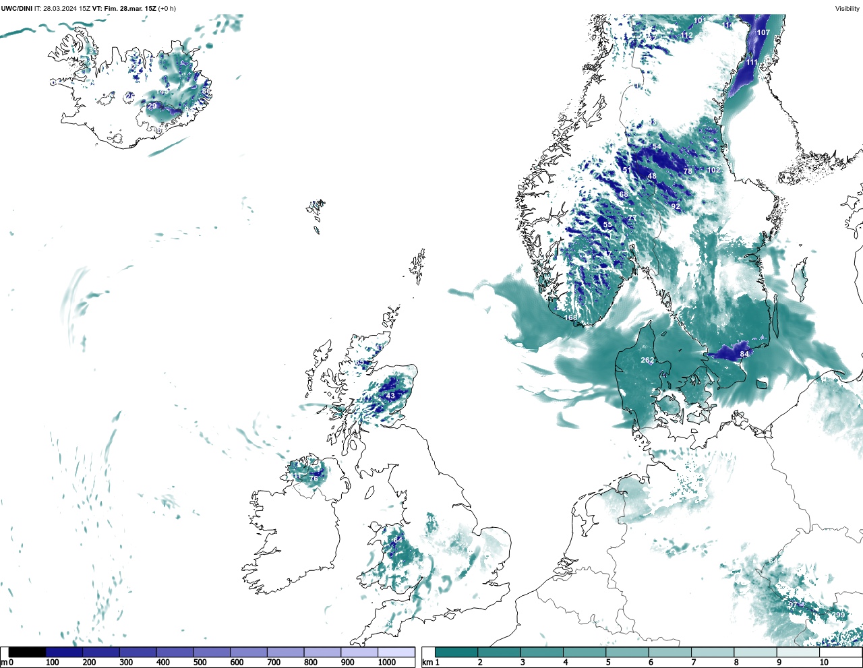Viewport: 863px width, 668px height.
Task: Click the 9–10 km palest legend swatch
Action: coord(798,652)
